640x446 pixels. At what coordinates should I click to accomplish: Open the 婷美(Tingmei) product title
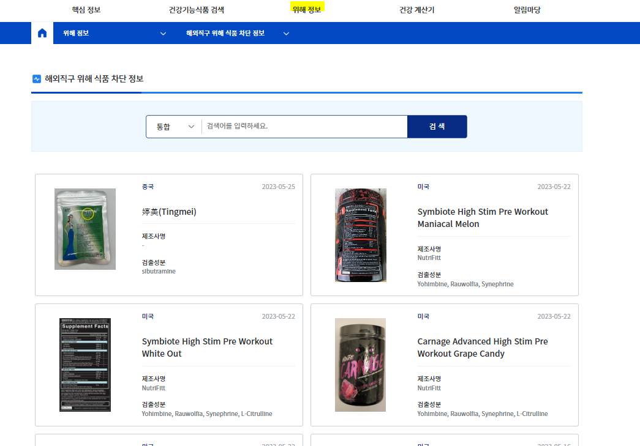[x=169, y=212]
